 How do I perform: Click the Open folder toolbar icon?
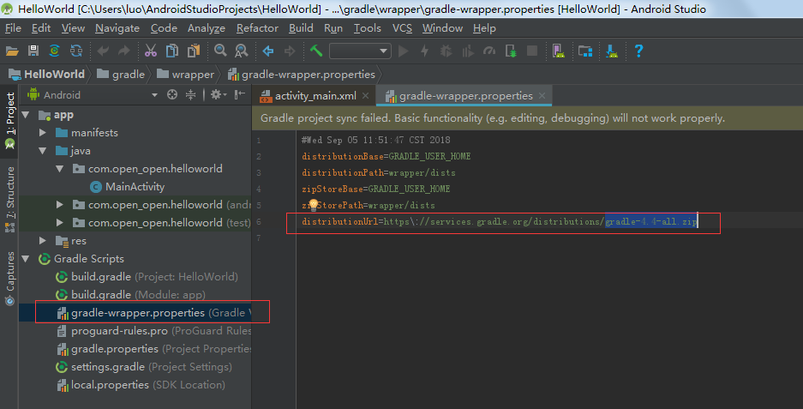coord(12,51)
